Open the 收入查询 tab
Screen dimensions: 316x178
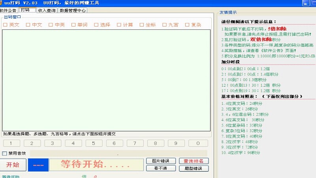[47, 10]
